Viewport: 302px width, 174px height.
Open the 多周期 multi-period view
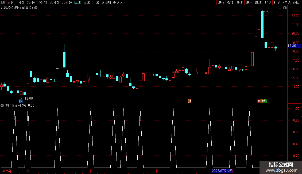pyautogui.click(x=106, y=2)
